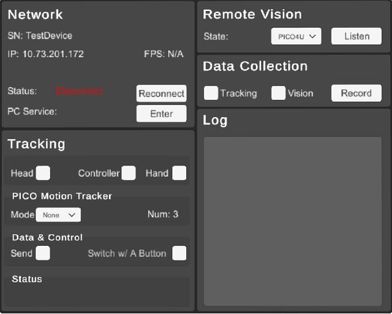
Task: Check the Vision data collection box
Action: pyautogui.click(x=279, y=93)
